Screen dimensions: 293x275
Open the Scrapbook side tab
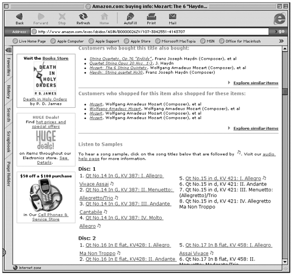pyautogui.click(x=9, y=141)
